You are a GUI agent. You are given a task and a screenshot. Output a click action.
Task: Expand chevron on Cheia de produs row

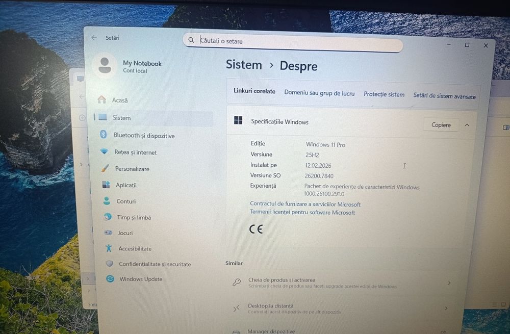[449, 283]
